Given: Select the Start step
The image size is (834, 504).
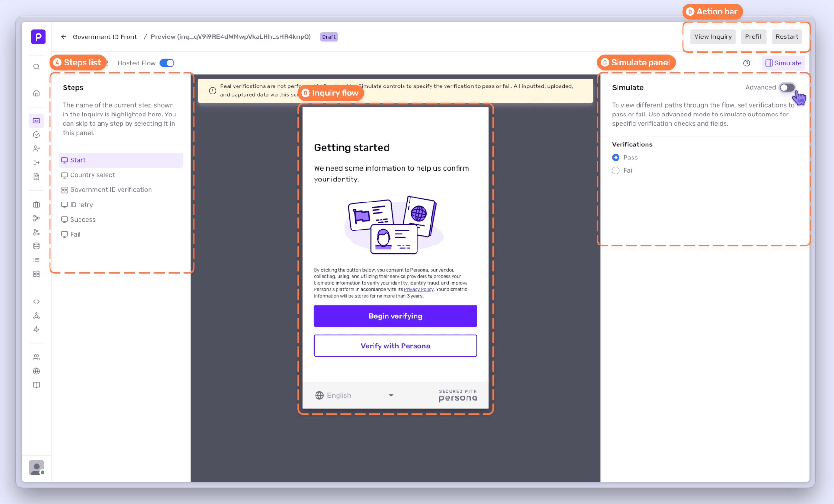Looking at the screenshot, I should (121, 160).
